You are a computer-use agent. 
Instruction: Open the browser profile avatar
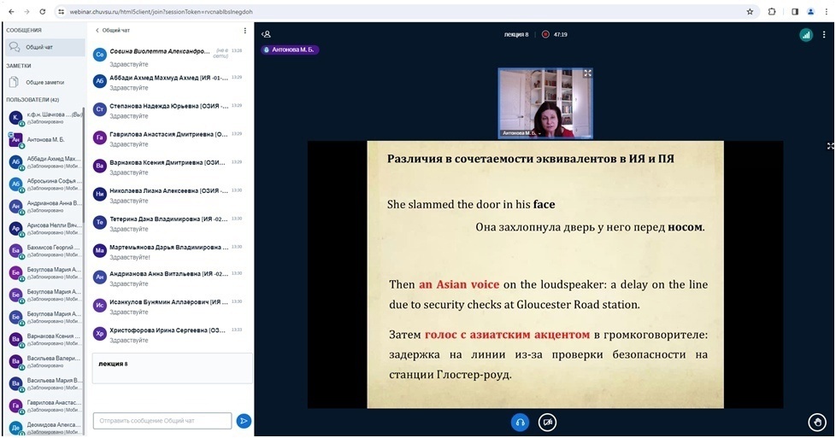811,12
